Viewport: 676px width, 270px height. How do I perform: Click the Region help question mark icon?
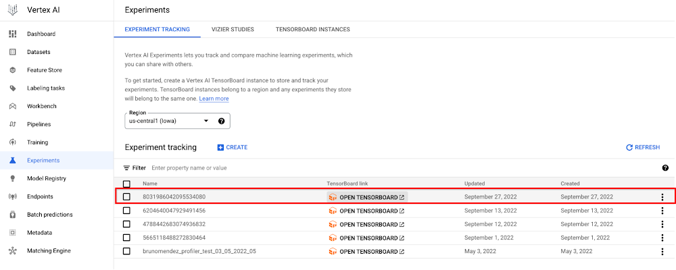221,121
